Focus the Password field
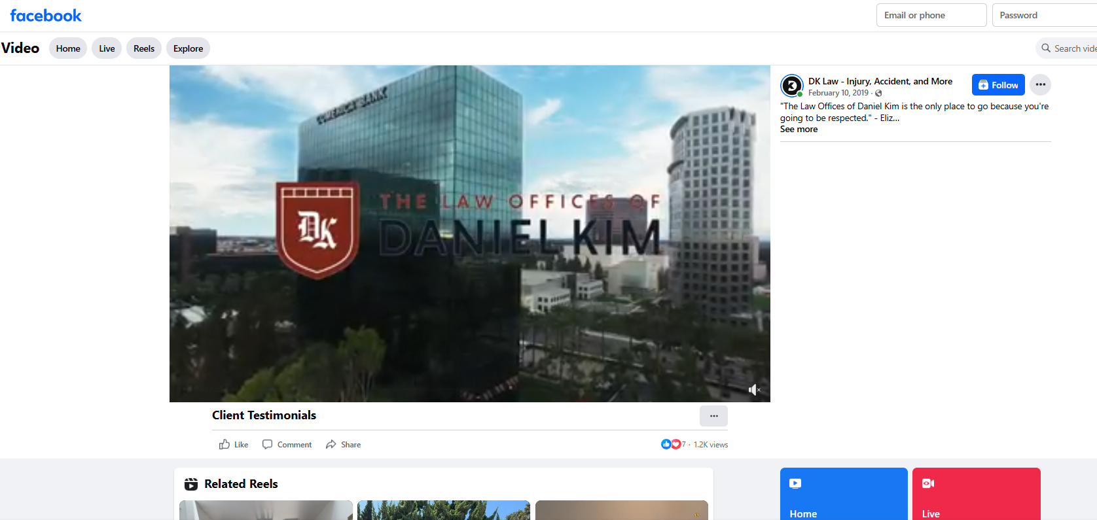 pos(1045,15)
